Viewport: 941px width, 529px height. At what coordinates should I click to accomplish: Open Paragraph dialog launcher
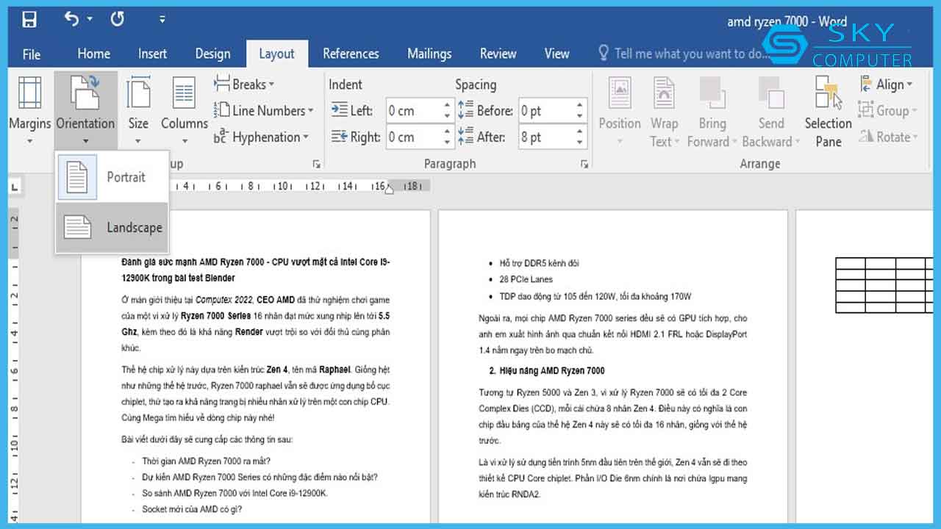pos(584,164)
